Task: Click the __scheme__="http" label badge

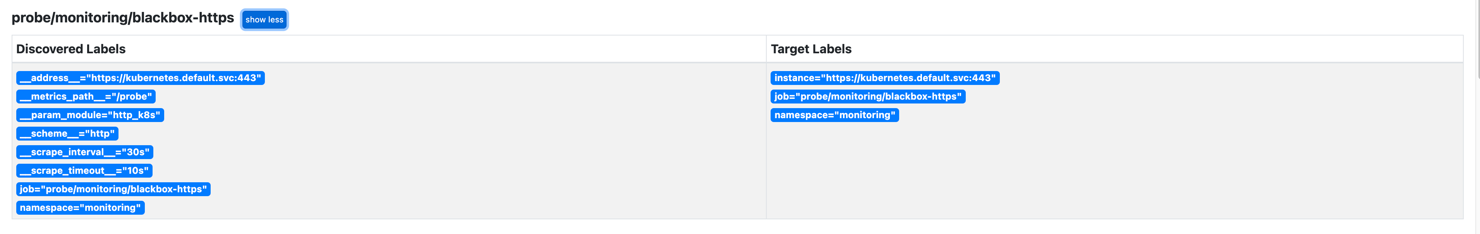Action: (67, 134)
